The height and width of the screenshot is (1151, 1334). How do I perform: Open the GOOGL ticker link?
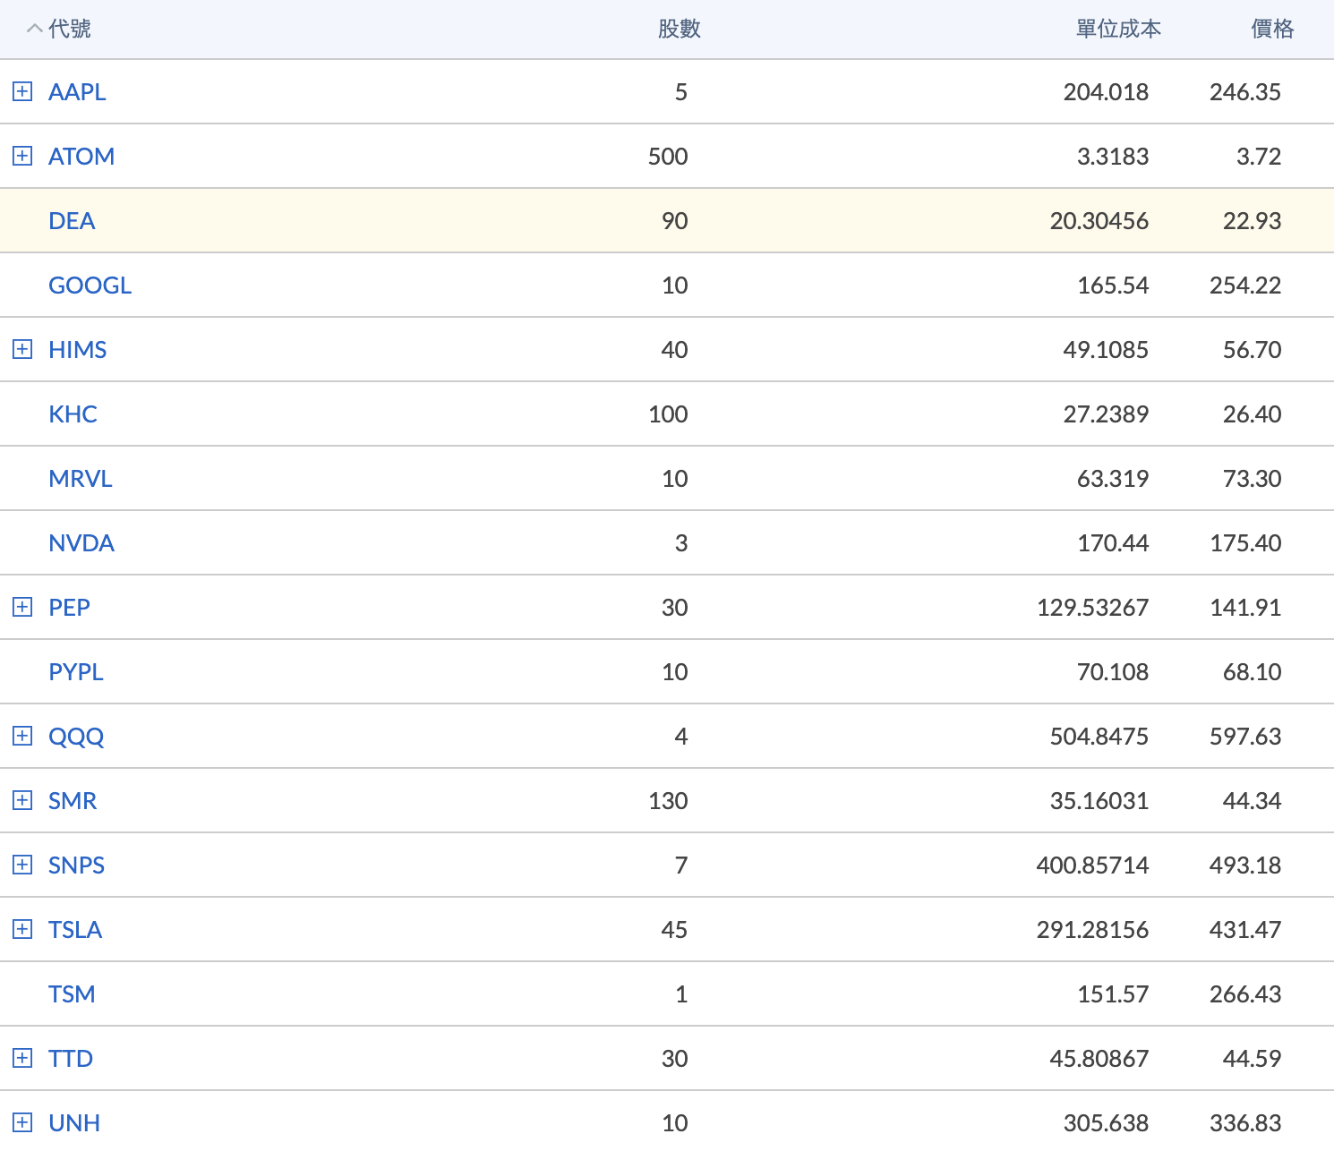coord(90,285)
